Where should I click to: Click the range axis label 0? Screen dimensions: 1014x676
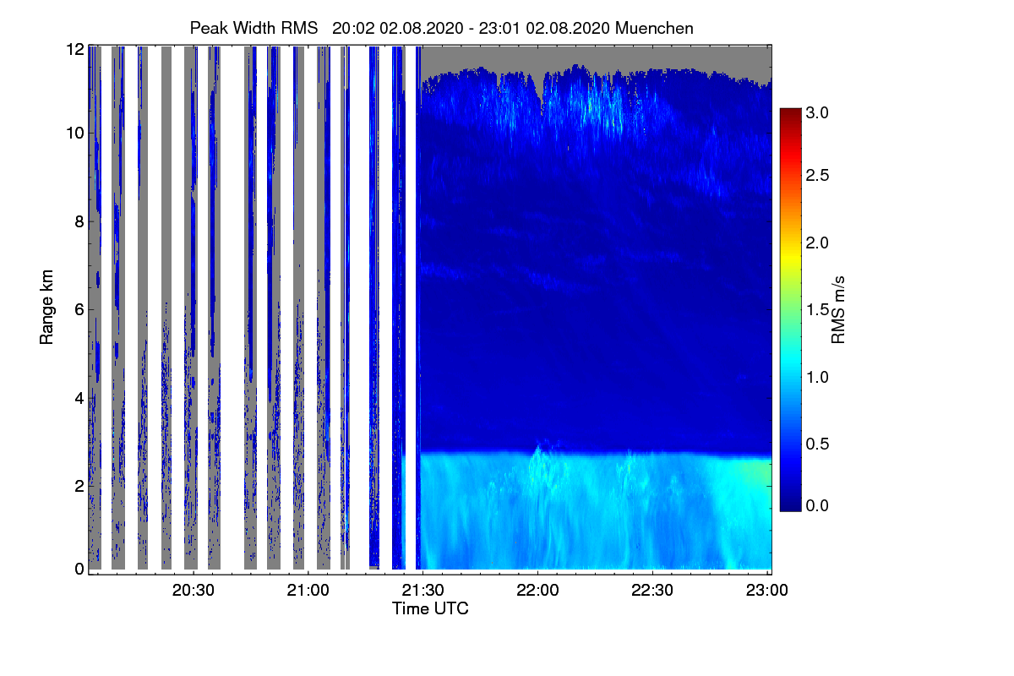coord(79,569)
